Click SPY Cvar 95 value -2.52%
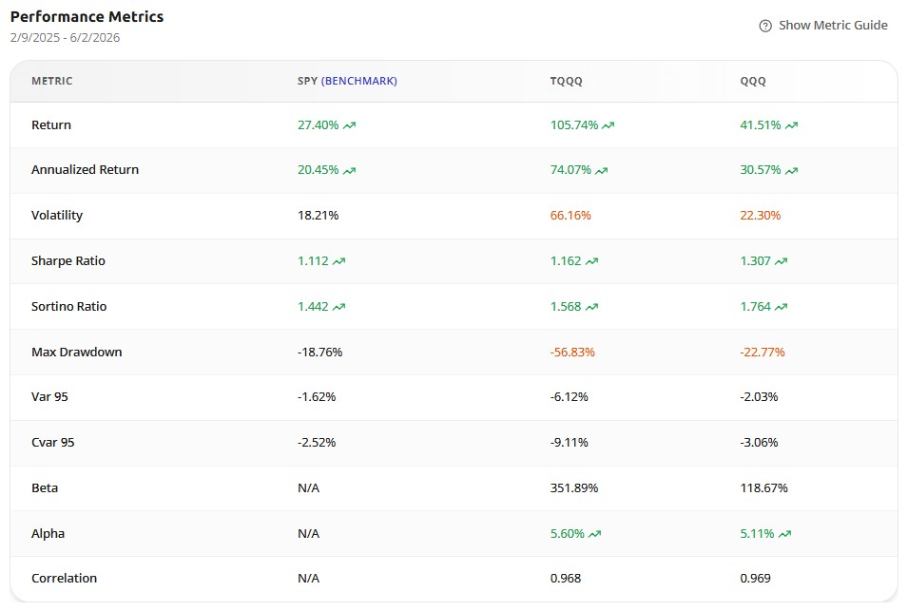 [x=317, y=442]
